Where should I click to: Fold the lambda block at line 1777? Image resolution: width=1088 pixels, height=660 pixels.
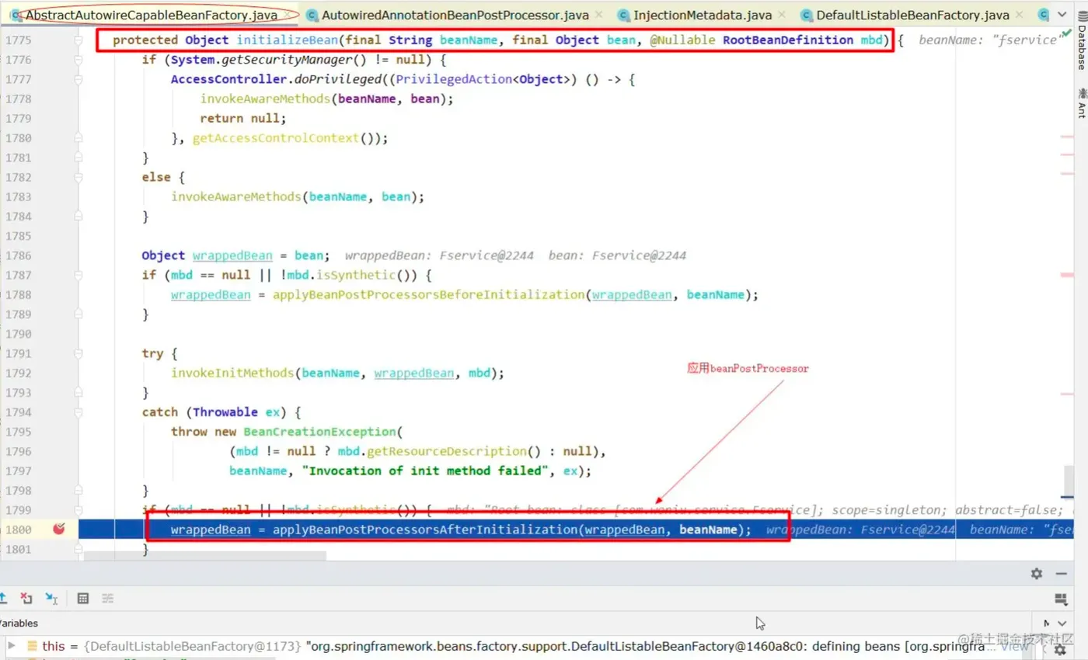78,79
